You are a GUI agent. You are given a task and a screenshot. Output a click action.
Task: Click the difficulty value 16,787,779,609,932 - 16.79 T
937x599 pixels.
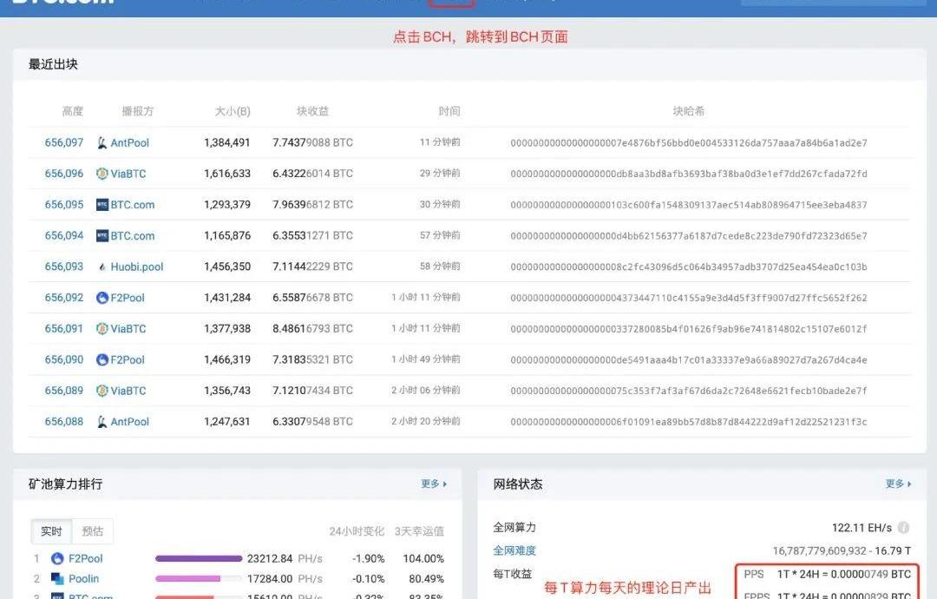[x=842, y=550]
